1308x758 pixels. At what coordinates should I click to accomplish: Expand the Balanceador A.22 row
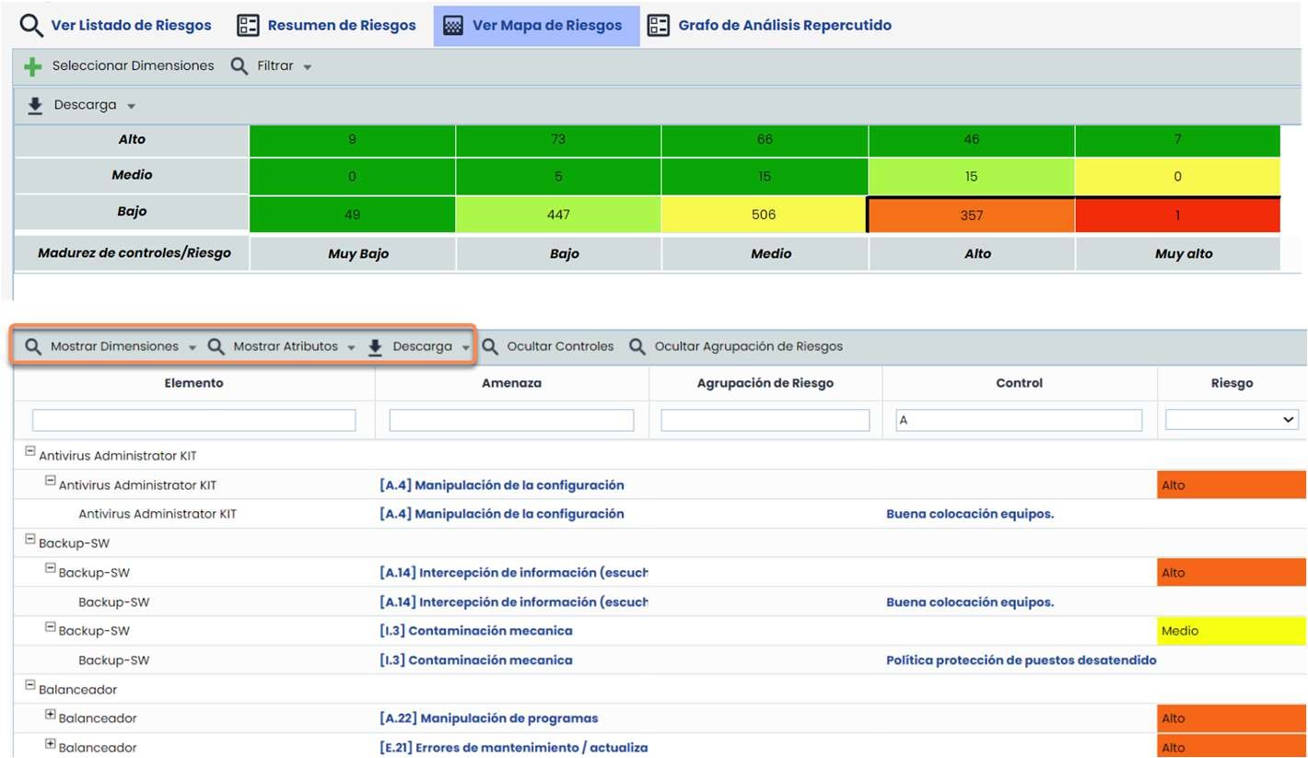pyautogui.click(x=51, y=716)
